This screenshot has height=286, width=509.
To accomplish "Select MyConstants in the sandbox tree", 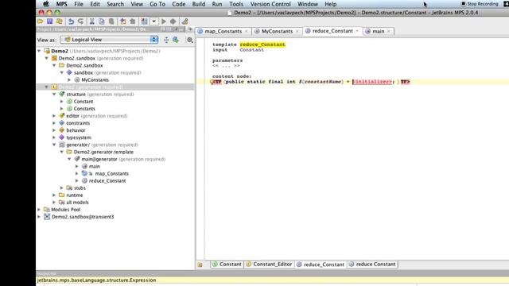I will click(x=95, y=79).
